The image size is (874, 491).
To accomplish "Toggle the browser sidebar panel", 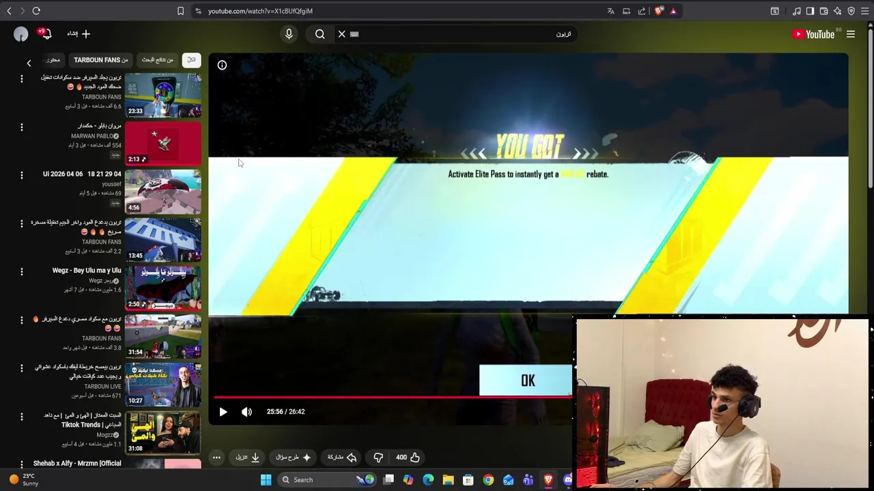I will [x=810, y=11].
